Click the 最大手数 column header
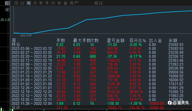 coord(82,40)
